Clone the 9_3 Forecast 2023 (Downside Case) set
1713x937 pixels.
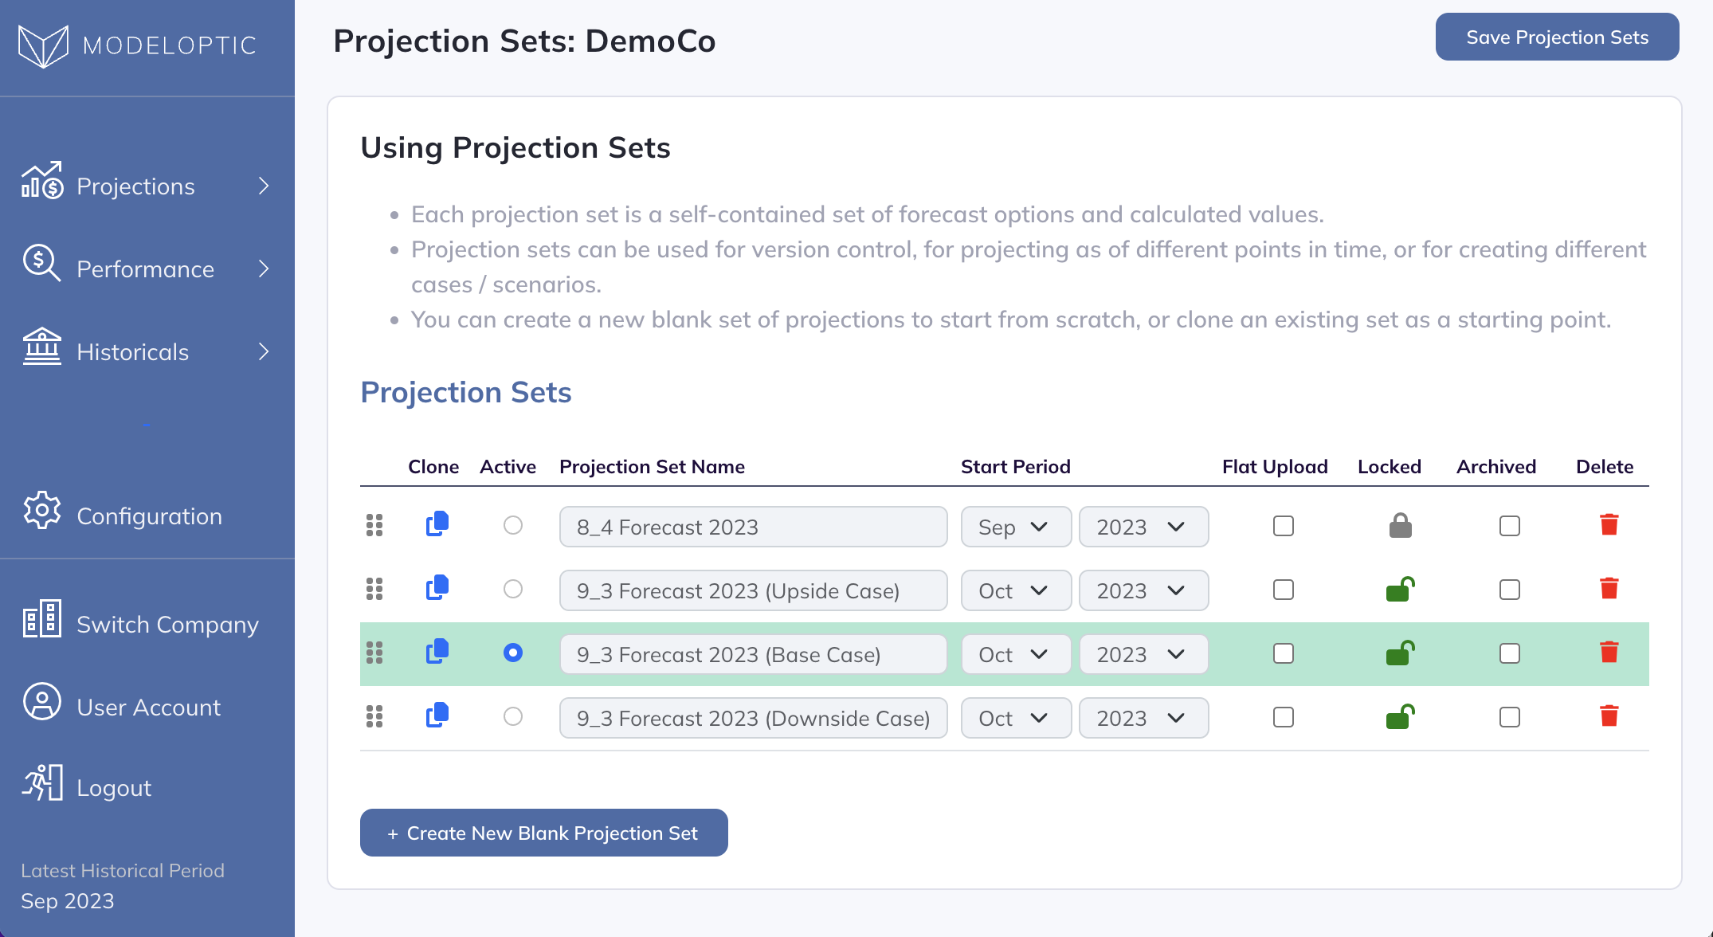point(437,716)
